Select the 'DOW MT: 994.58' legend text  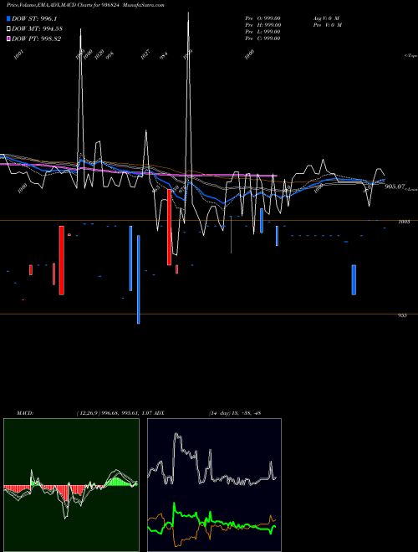pos(37,29)
